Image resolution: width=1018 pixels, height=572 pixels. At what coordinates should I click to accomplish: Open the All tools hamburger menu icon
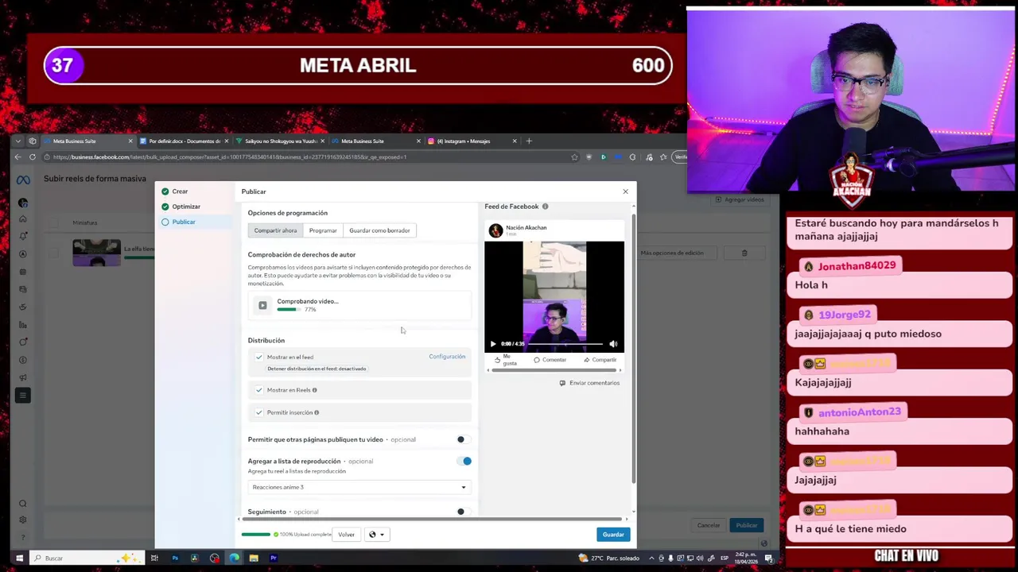pos(23,395)
